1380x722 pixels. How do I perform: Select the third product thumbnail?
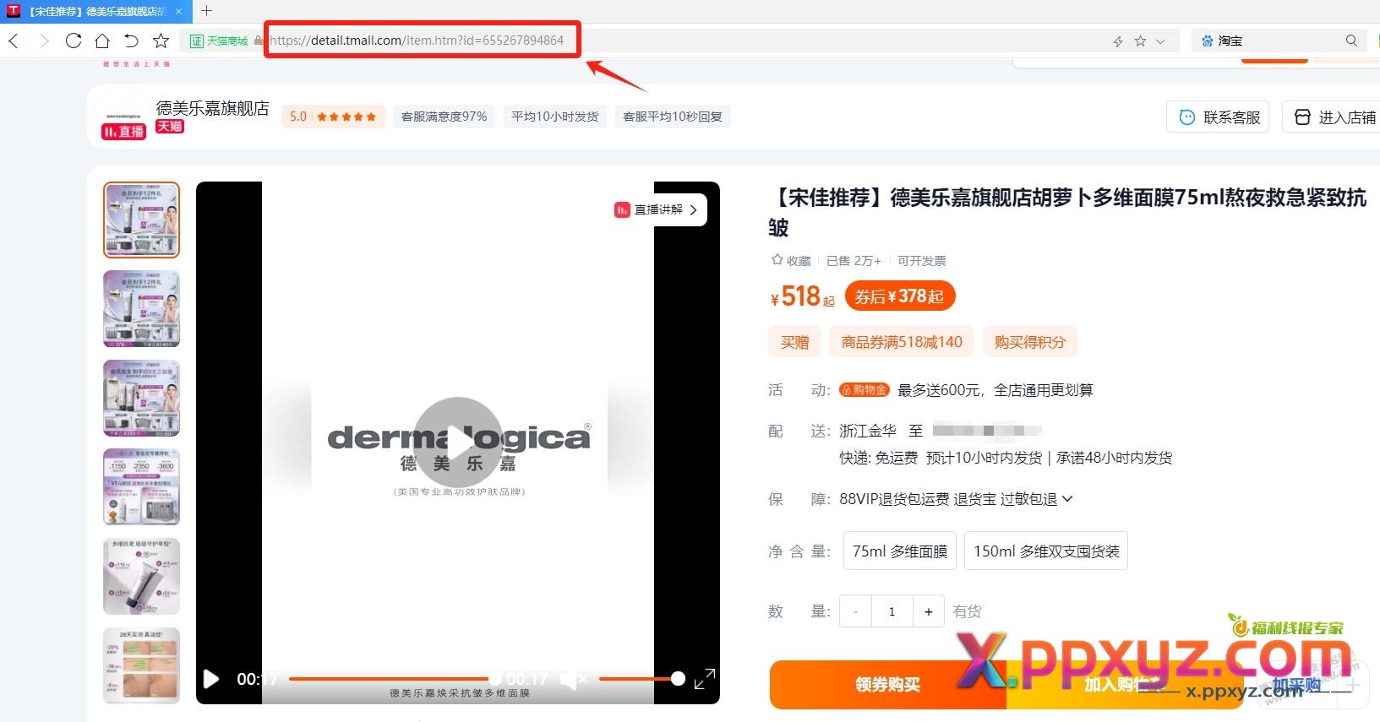[x=141, y=398]
